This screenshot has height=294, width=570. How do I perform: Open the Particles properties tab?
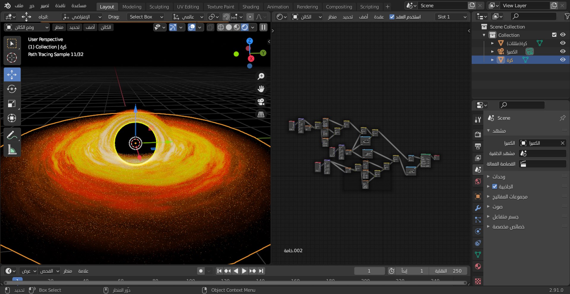coord(478,220)
